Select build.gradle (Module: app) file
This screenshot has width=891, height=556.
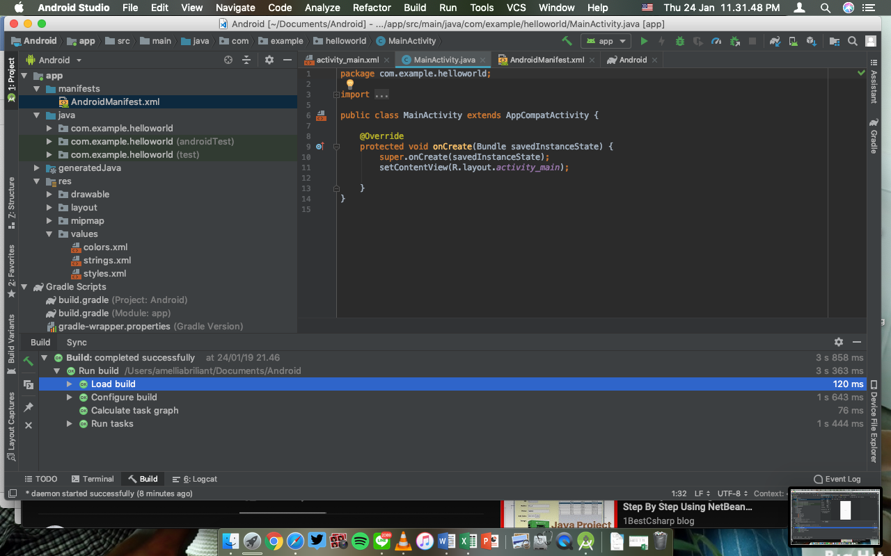pos(108,313)
